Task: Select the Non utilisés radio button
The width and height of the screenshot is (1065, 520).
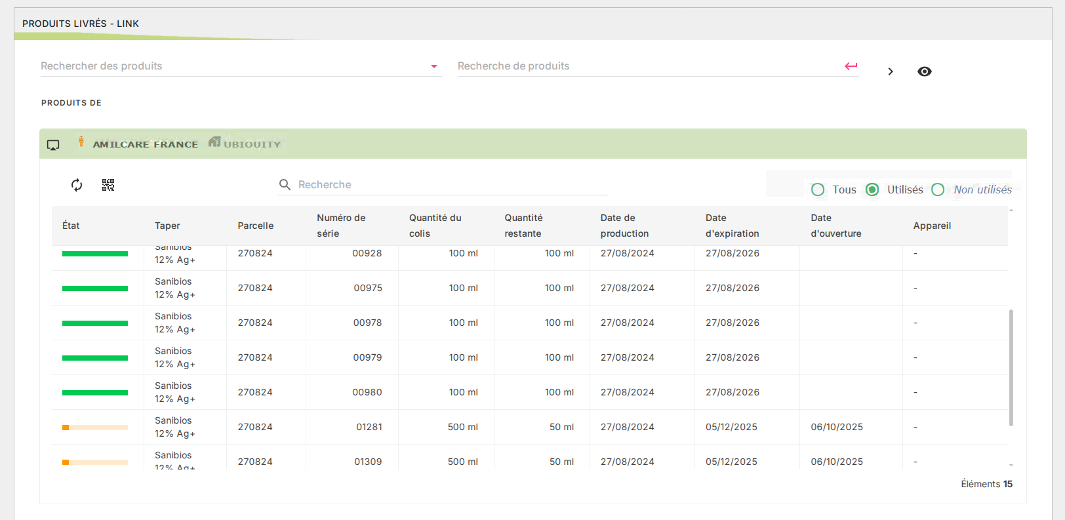Action: tap(938, 190)
